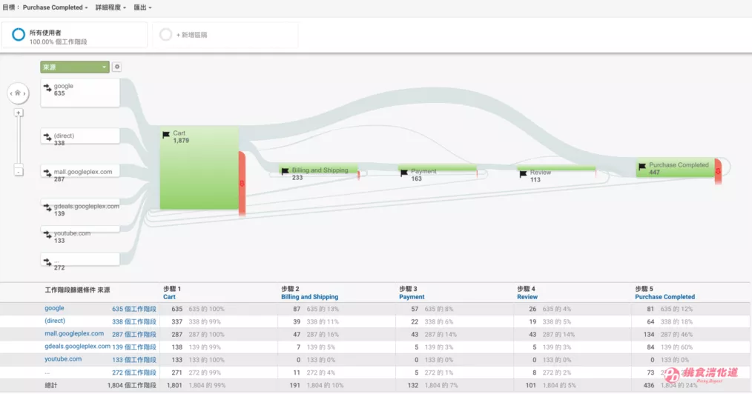Click 635 個工作階段 sessions value
The width and height of the screenshot is (752, 394).
tap(134, 310)
